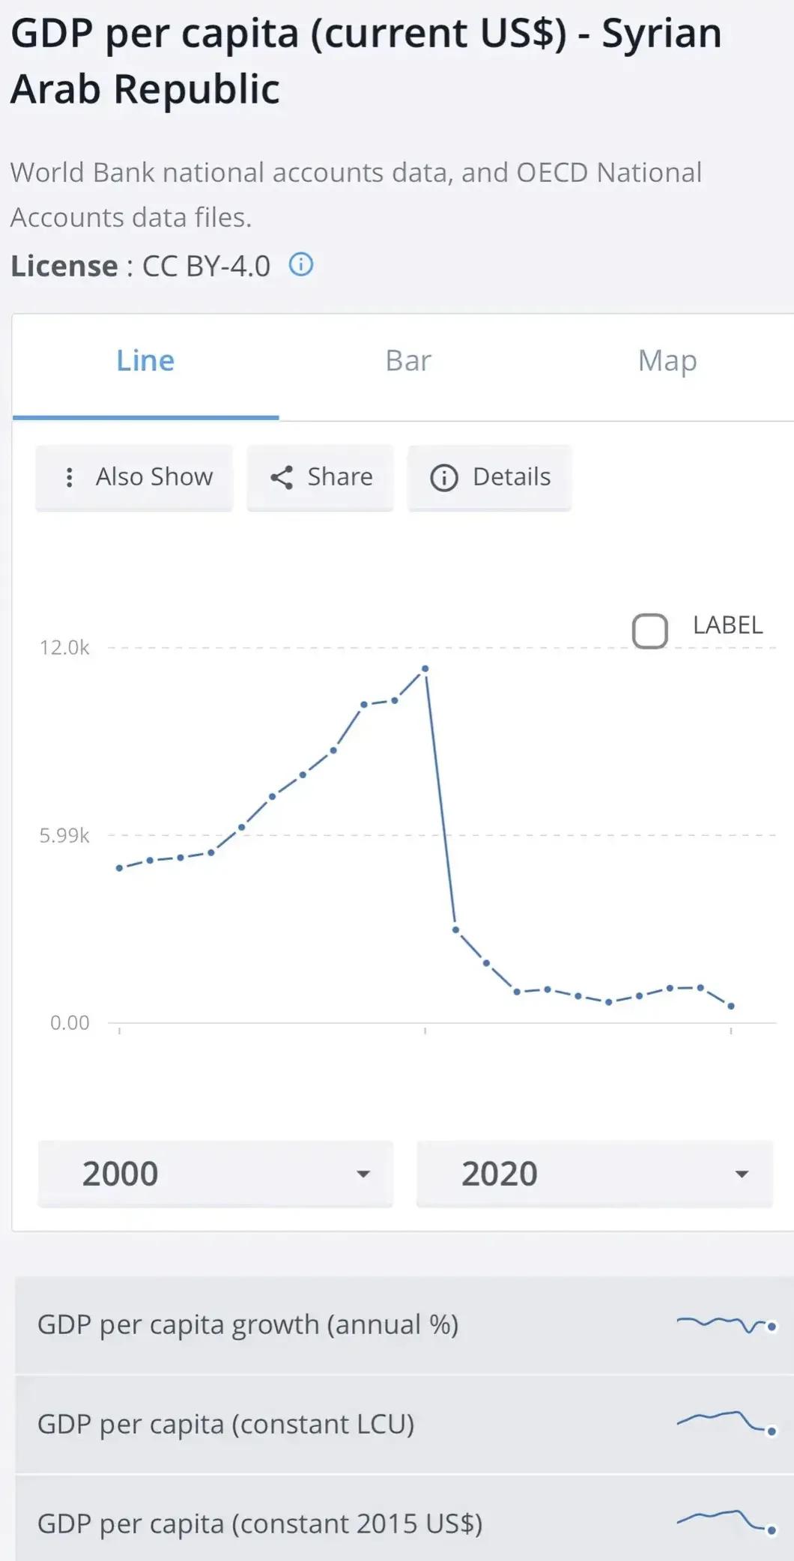Switch to the Bar tab
The width and height of the screenshot is (794, 1561).
pyautogui.click(x=408, y=361)
